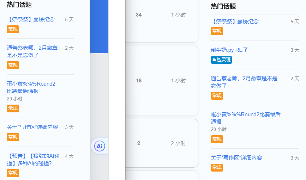Click 常规 tag under right 霸榜纪念 topic
Screen dimensions: 306x180
[x=217, y=31]
